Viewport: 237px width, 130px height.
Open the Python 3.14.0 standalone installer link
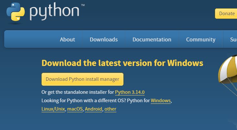130,92
